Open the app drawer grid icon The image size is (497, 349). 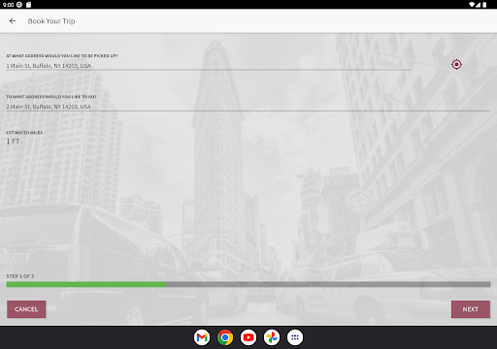pyautogui.click(x=295, y=337)
